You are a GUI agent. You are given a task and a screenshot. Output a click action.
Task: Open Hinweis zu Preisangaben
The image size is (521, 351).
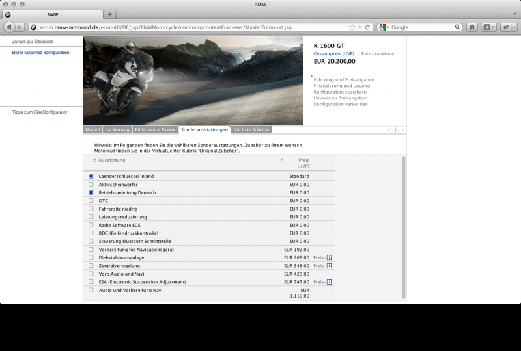(x=340, y=98)
